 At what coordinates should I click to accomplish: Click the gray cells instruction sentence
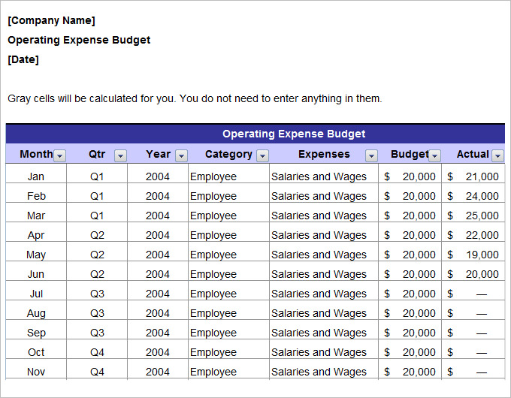(195, 98)
